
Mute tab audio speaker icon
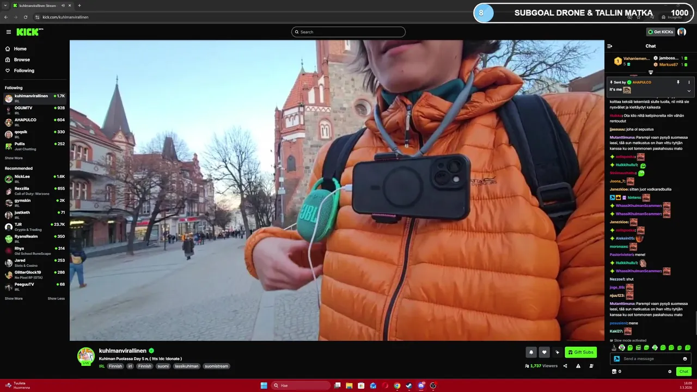pos(63,5)
